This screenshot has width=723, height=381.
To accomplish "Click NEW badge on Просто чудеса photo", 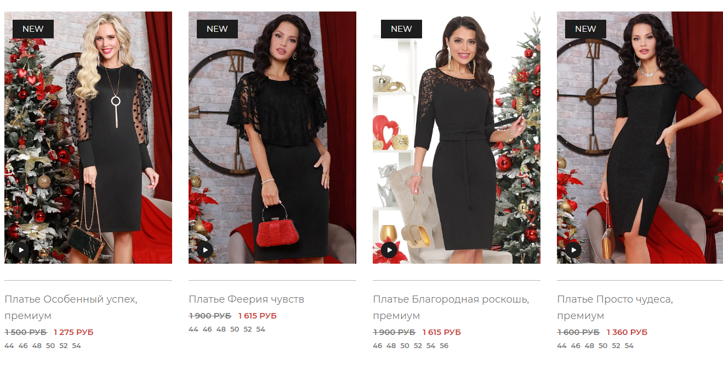I will [x=585, y=29].
